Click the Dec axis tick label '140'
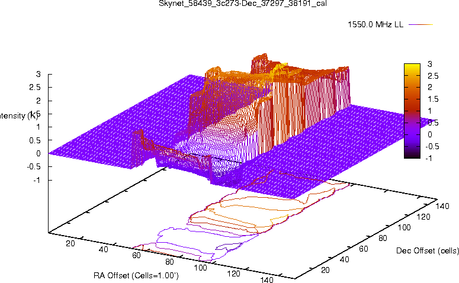Image resolution: width=459 pixels, height=283 pixels. [442, 206]
